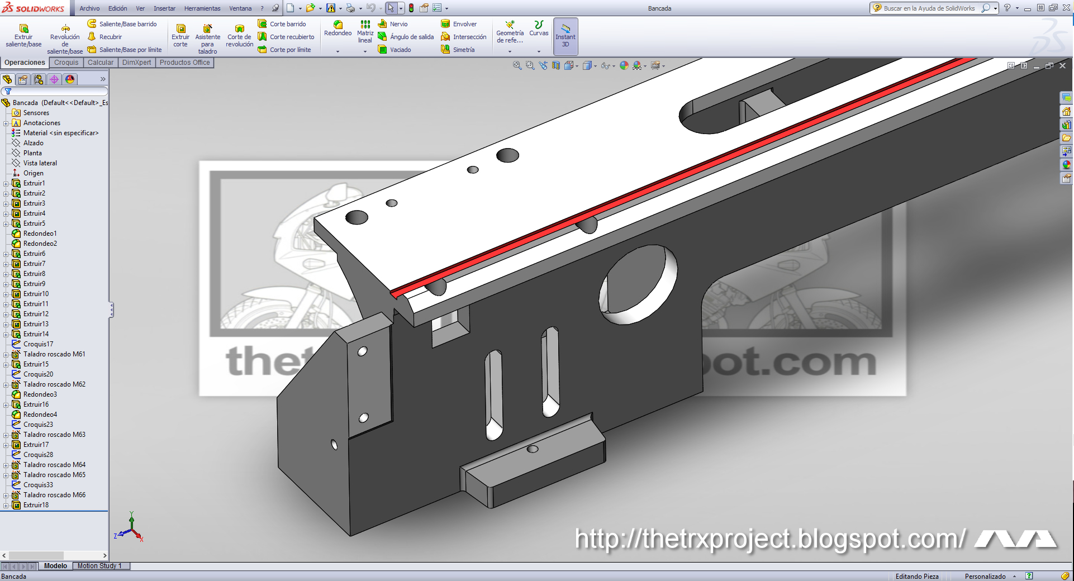This screenshot has height=581, width=1074.
Task: Expand more manager tabs chevron
Action: click(x=103, y=79)
